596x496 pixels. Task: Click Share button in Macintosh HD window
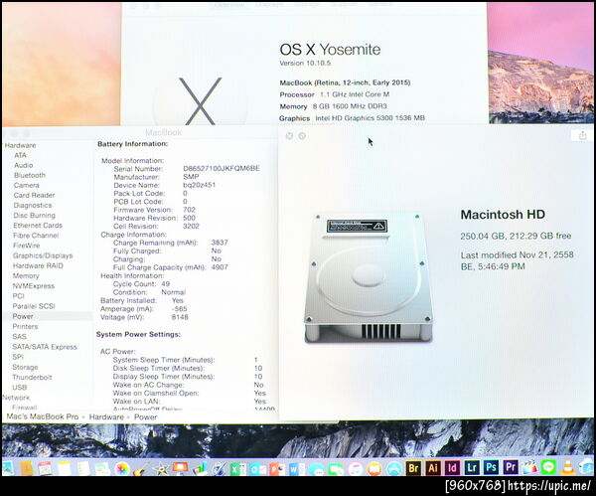click(583, 135)
